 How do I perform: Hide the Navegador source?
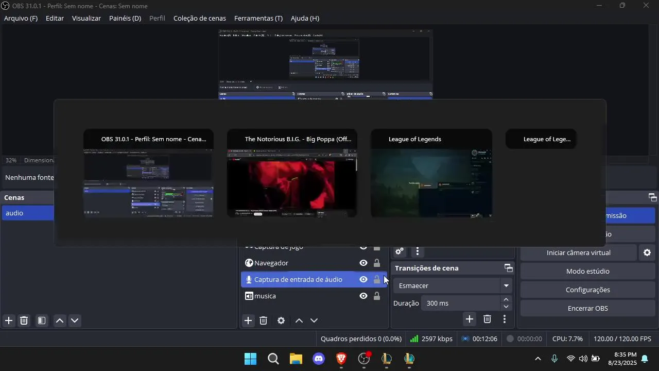pos(363,263)
